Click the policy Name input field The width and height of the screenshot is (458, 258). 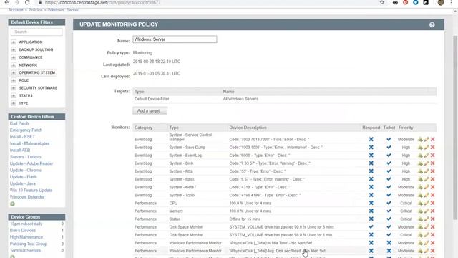click(x=175, y=39)
